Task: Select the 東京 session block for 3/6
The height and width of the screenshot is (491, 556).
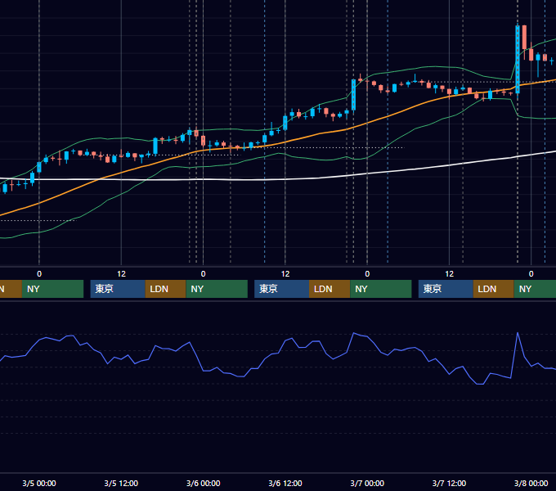Action: click(x=281, y=289)
